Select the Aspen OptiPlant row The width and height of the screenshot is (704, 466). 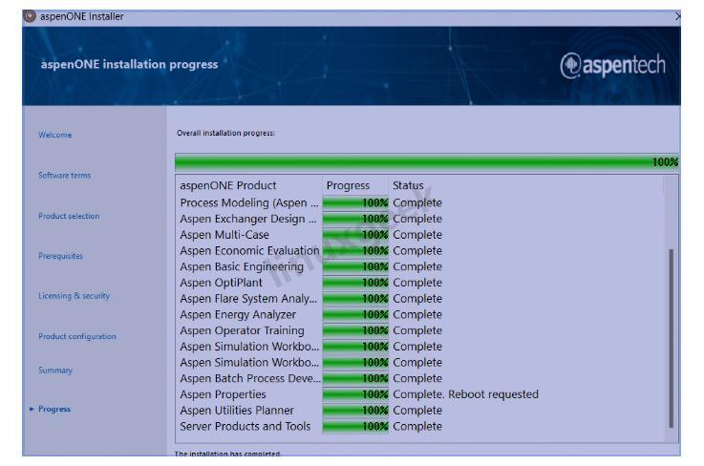pyautogui.click(x=419, y=283)
